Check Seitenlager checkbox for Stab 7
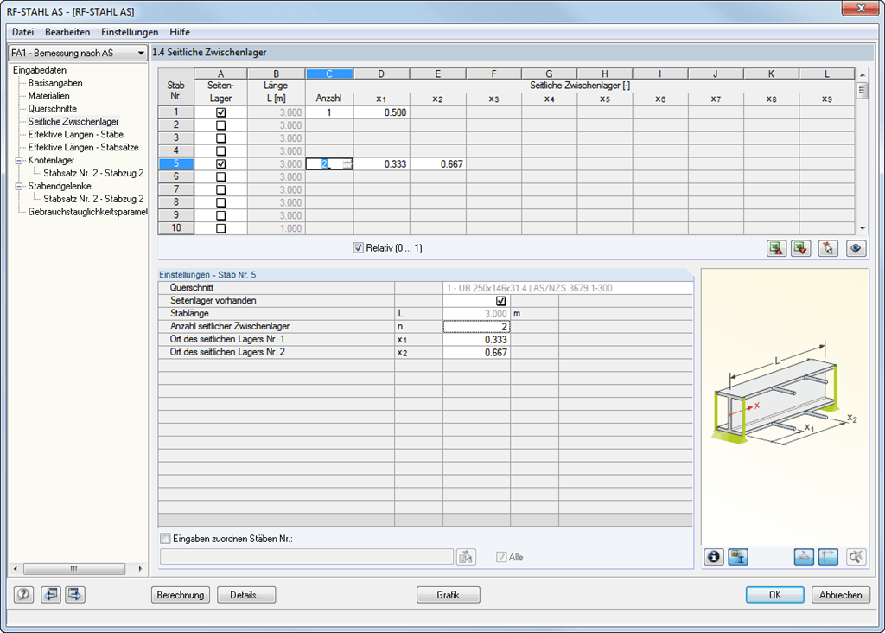This screenshot has height=633, width=885. 220,190
